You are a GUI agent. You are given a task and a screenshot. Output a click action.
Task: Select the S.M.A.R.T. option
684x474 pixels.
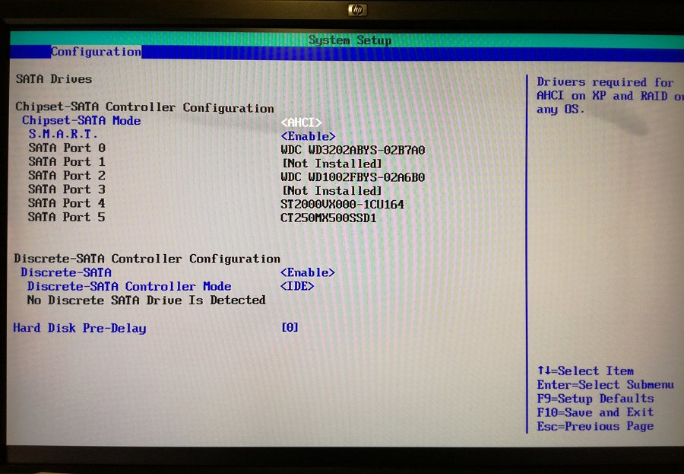click(x=63, y=134)
